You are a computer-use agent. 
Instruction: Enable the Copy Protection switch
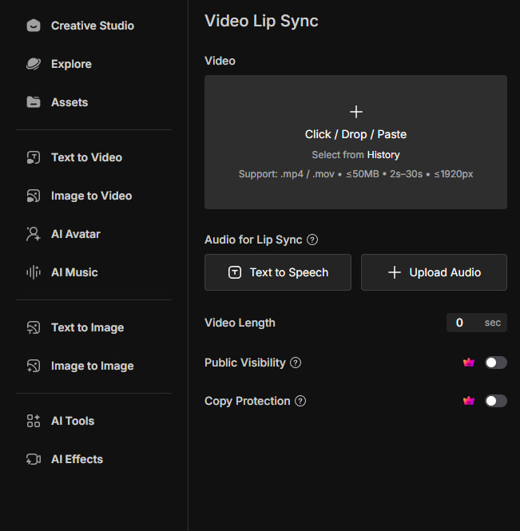tap(495, 401)
